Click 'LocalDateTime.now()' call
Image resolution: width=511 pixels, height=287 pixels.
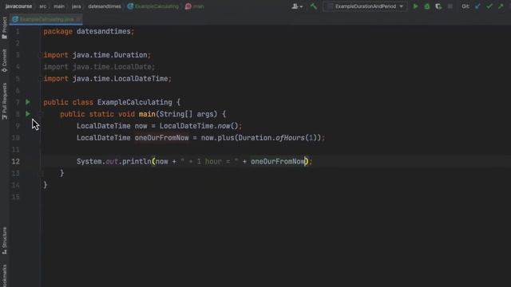199,126
